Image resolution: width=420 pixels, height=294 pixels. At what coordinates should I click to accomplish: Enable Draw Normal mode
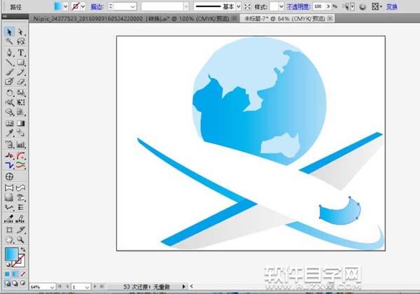point(8,283)
